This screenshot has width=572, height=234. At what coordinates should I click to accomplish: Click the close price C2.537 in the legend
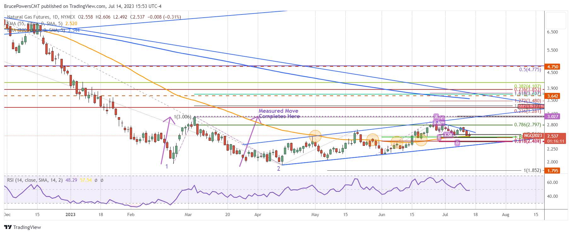pyautogui.click(x=137, y=17)
